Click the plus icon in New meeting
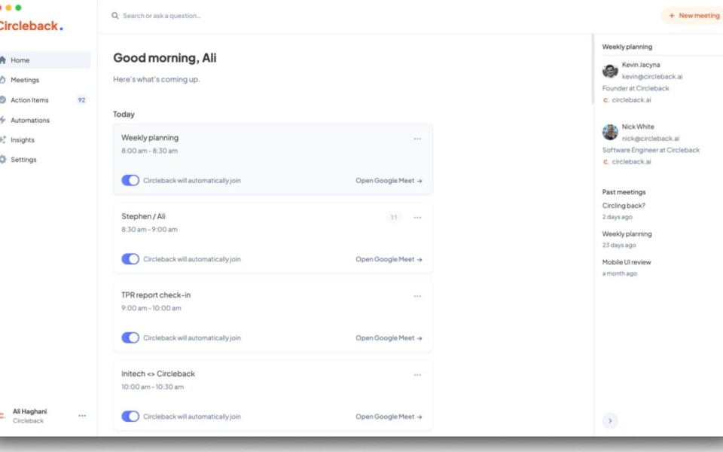Image resolution: width=723 pixels, height=452 pixels. point(672,16)
